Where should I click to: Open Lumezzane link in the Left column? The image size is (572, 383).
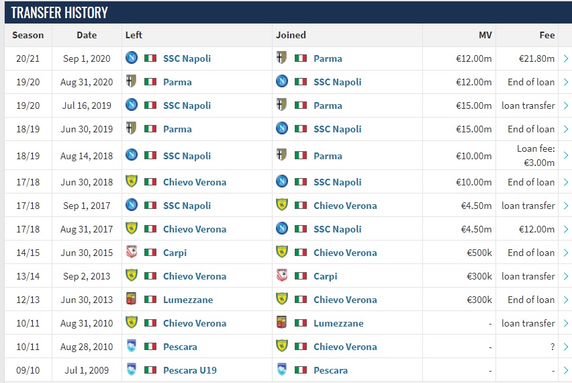[188, 300]
